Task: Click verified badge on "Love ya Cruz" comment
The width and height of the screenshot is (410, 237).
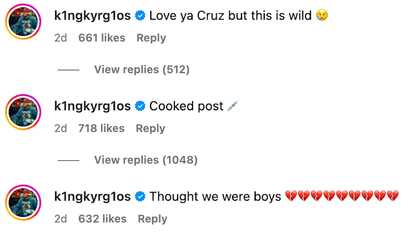Action: coord(140,16)
